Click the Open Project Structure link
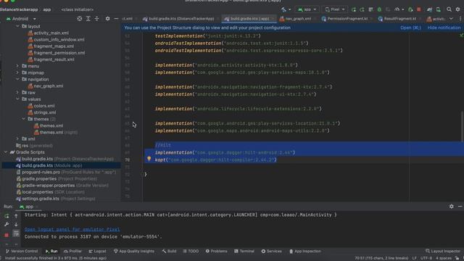Screen dimensions: 464x261 pyautogui.click(x=410, y=28)
